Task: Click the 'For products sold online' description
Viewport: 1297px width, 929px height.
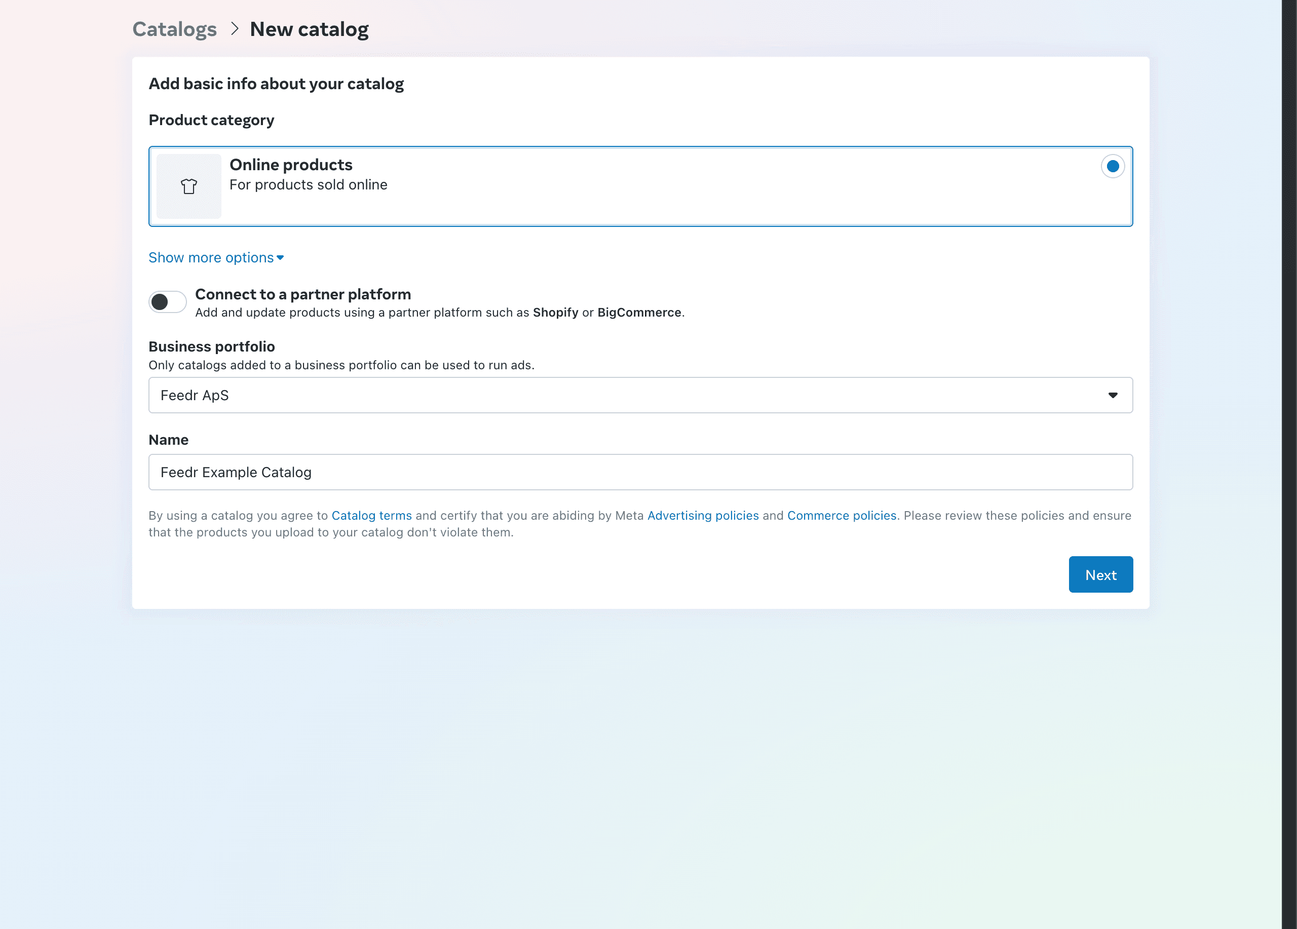Action: tap(308, 185)
